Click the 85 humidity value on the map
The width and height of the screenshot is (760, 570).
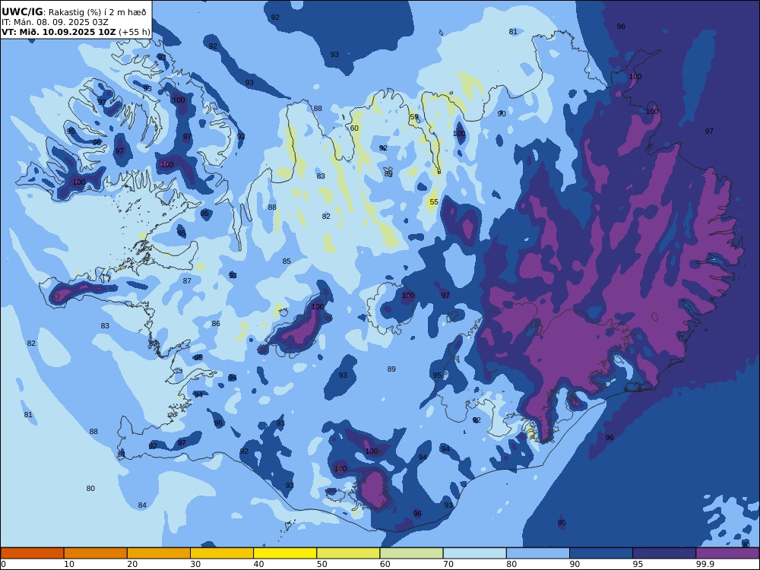pyautogui.click(x=287, y=261)
